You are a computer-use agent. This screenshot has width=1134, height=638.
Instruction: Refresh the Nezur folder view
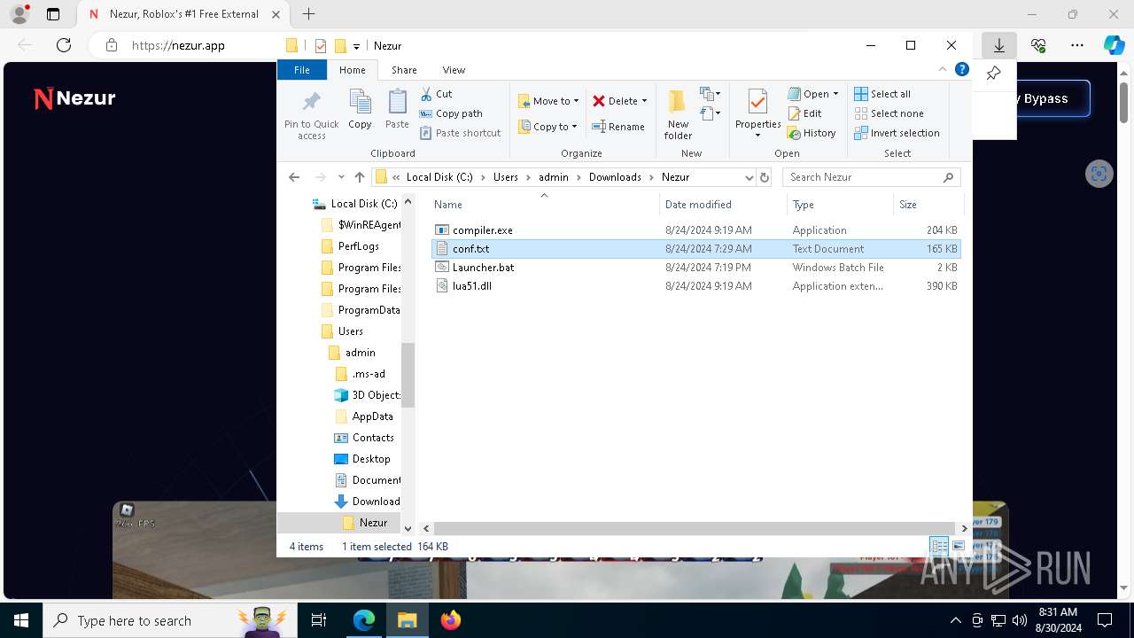(765, 177)
